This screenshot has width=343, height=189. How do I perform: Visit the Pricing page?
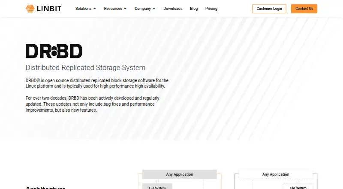(x=211, y=9)
